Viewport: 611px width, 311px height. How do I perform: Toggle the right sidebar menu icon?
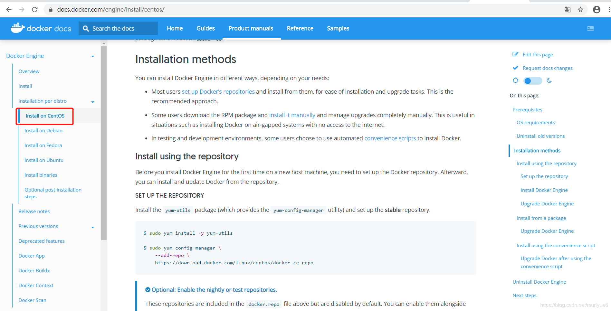pyautogui.click(x=590, y=28)
